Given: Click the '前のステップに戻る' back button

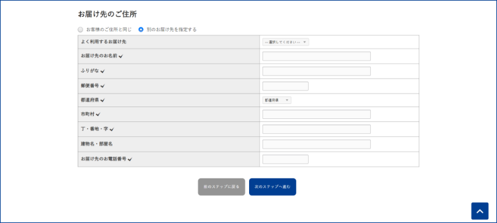Looking at the screenshot, I should (222, 187).
